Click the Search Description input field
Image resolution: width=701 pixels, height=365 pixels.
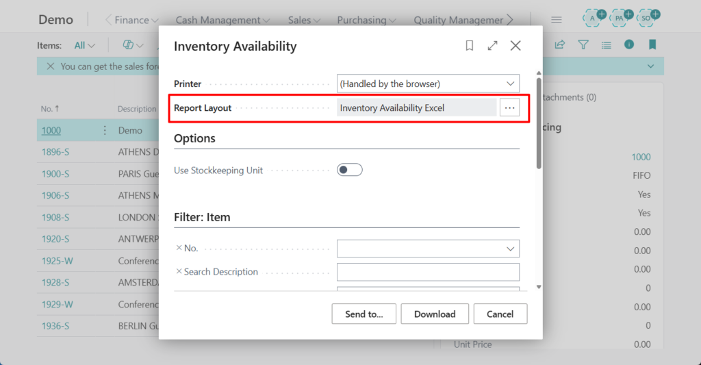428,272
